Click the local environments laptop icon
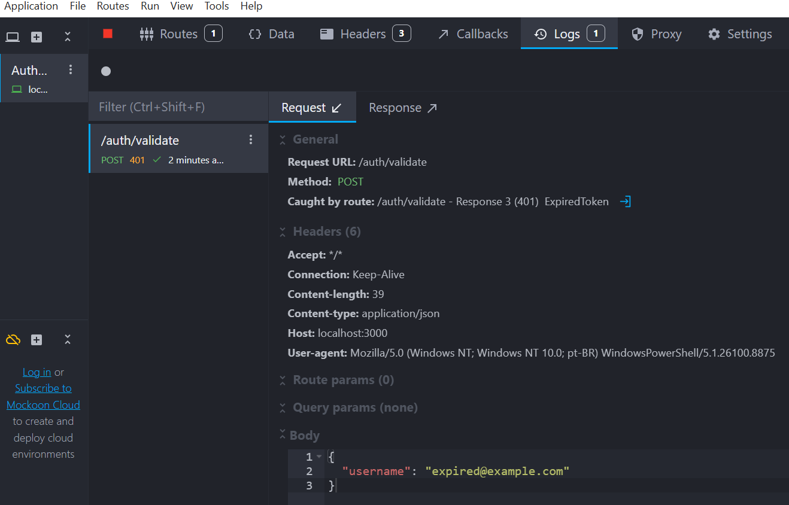 (x=13, y=37)
